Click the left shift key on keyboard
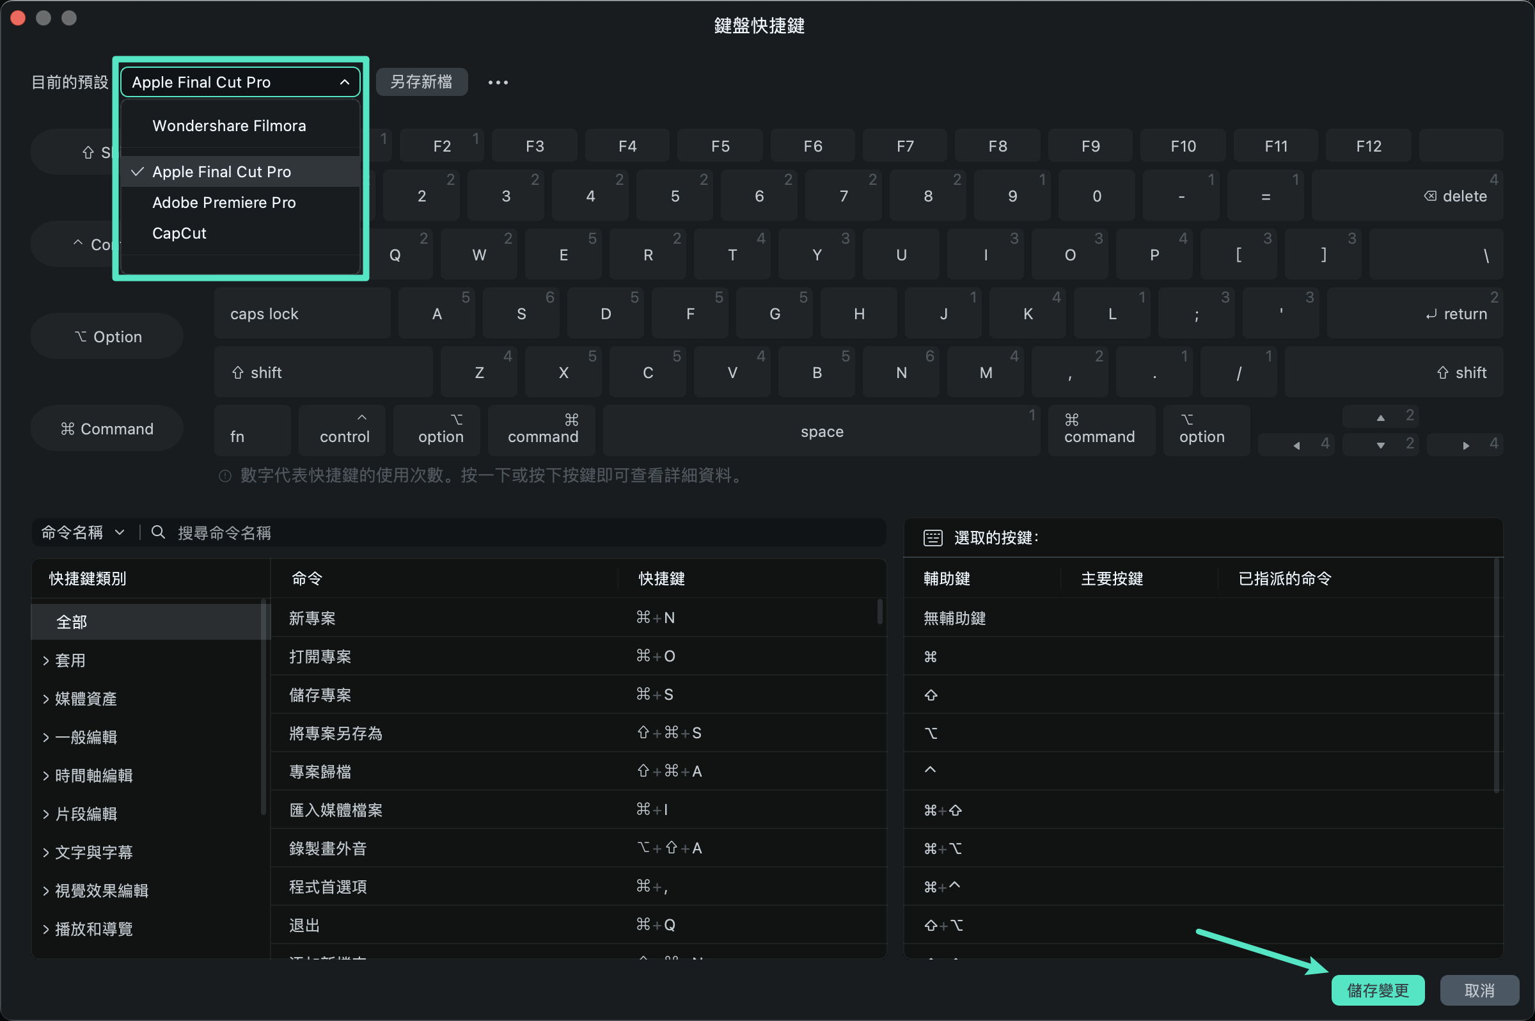1535x1021 pixels. 324,372
